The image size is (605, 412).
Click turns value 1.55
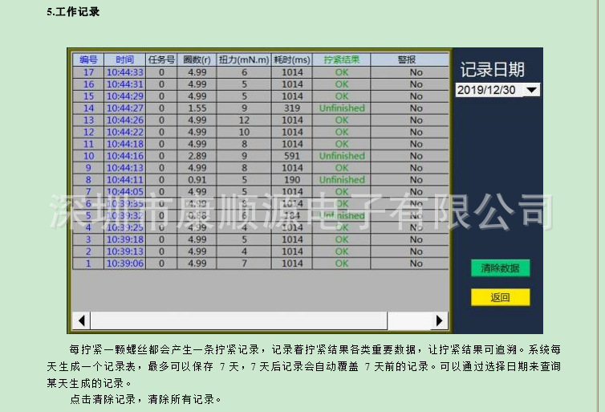197,108
